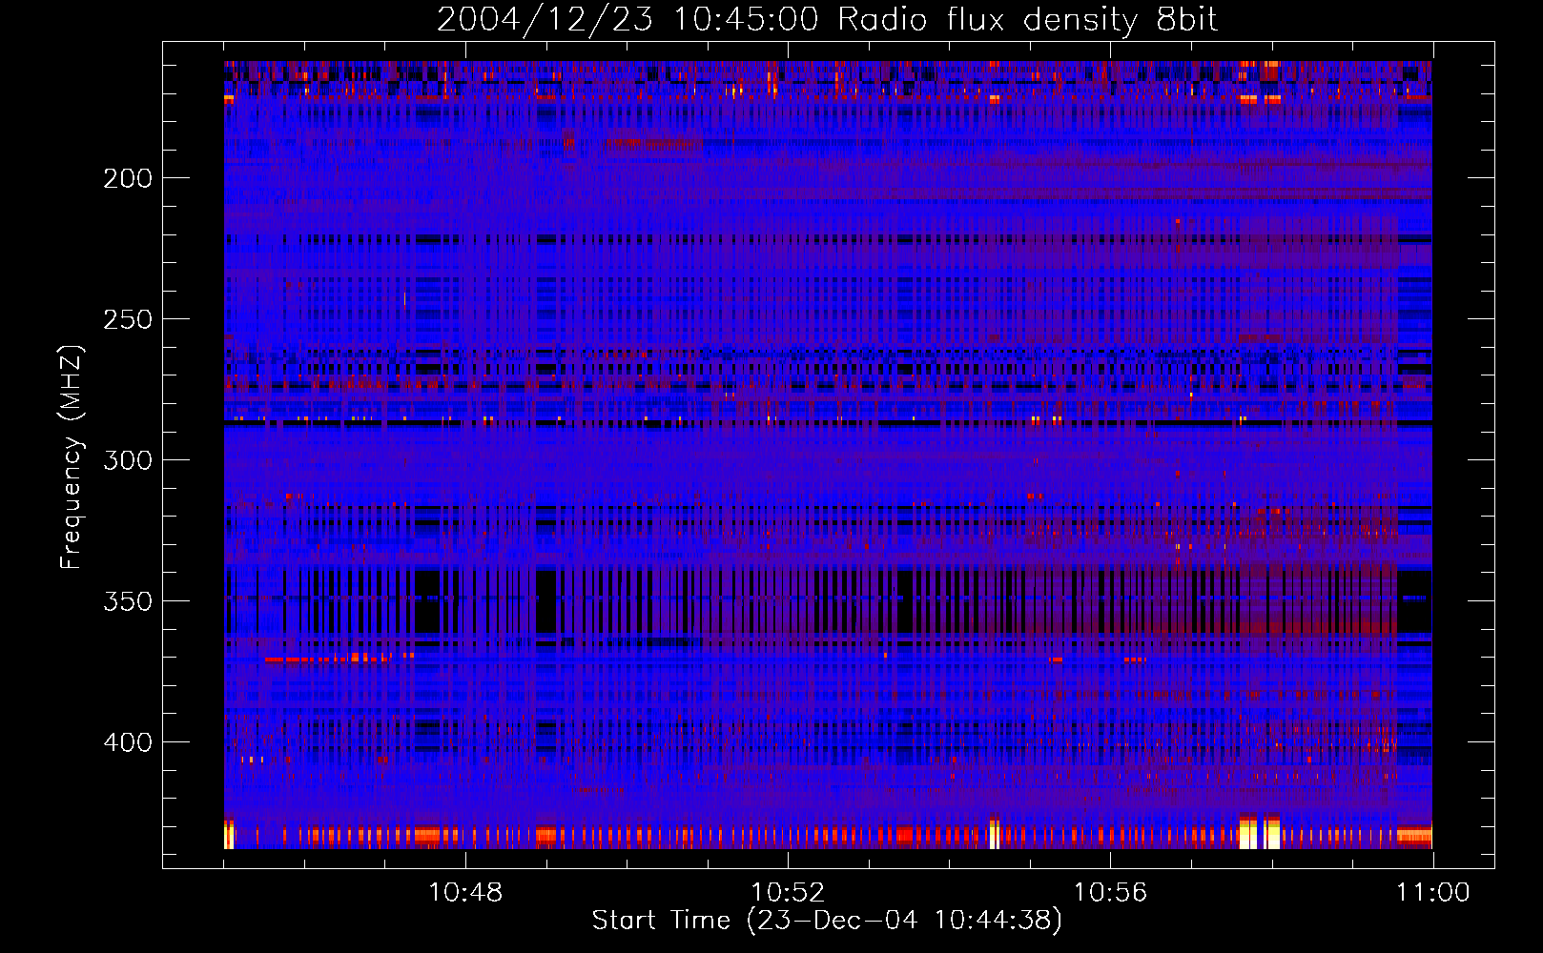Click the 10:52 time tick label
1543x953 pixels.
pos(788,893)
